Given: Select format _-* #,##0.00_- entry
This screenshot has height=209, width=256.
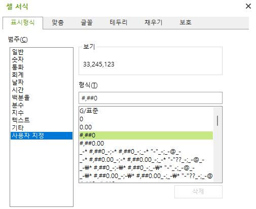Looking at the screenshot, I should point(146,160).
